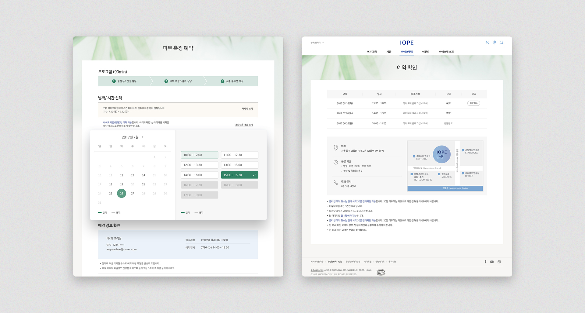This screenshot has width=585, height=313.
Task: Open the 추천 제품 navigation menu
Action: tap(372, 52)
